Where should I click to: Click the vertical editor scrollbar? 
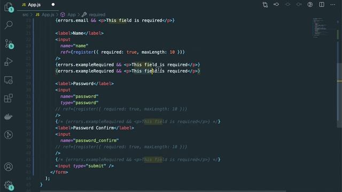click(339, 96)
